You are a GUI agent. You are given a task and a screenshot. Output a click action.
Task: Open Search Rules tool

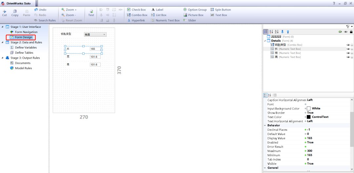click(45, 20)
